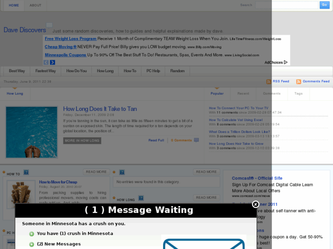Click the comment bubble beside 0 Comments

click(x=197, y=140)
